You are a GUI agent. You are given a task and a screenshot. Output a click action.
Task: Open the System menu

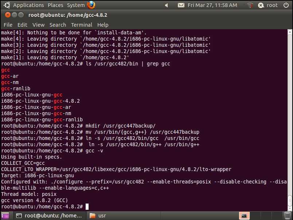pyautogui.click(x=76, y=5)
